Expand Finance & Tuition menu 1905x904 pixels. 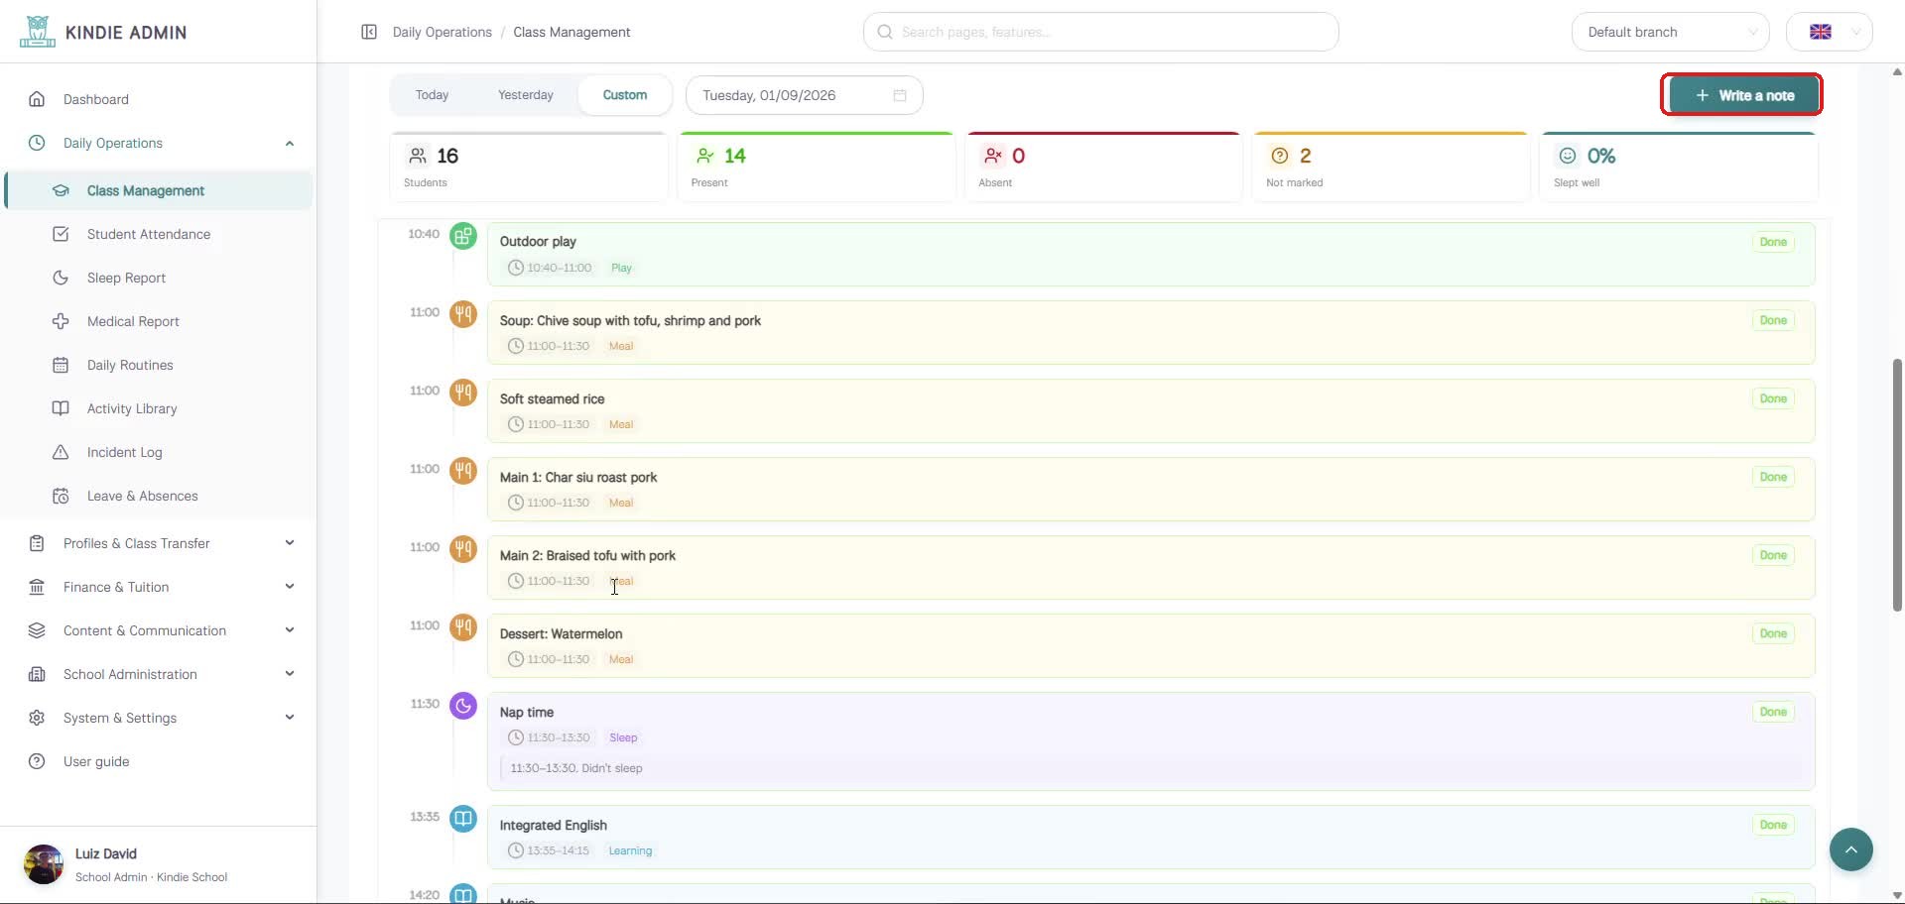(x=159, y=587)
